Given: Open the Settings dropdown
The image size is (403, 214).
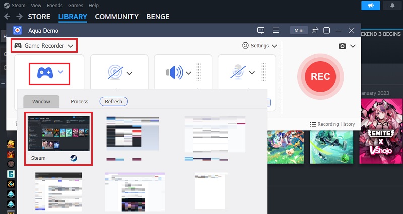Looking at the screenshot, I should tap(259, 46).
